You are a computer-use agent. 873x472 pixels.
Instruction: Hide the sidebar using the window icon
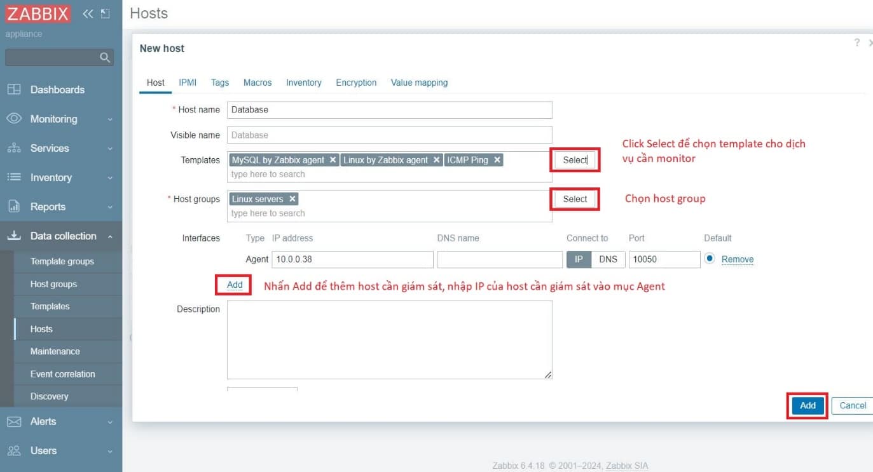tap(106, 14)
